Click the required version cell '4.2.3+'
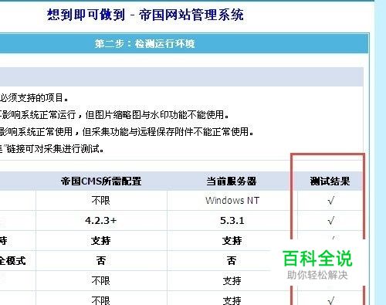386x305 pixels. tap(101, 221)
